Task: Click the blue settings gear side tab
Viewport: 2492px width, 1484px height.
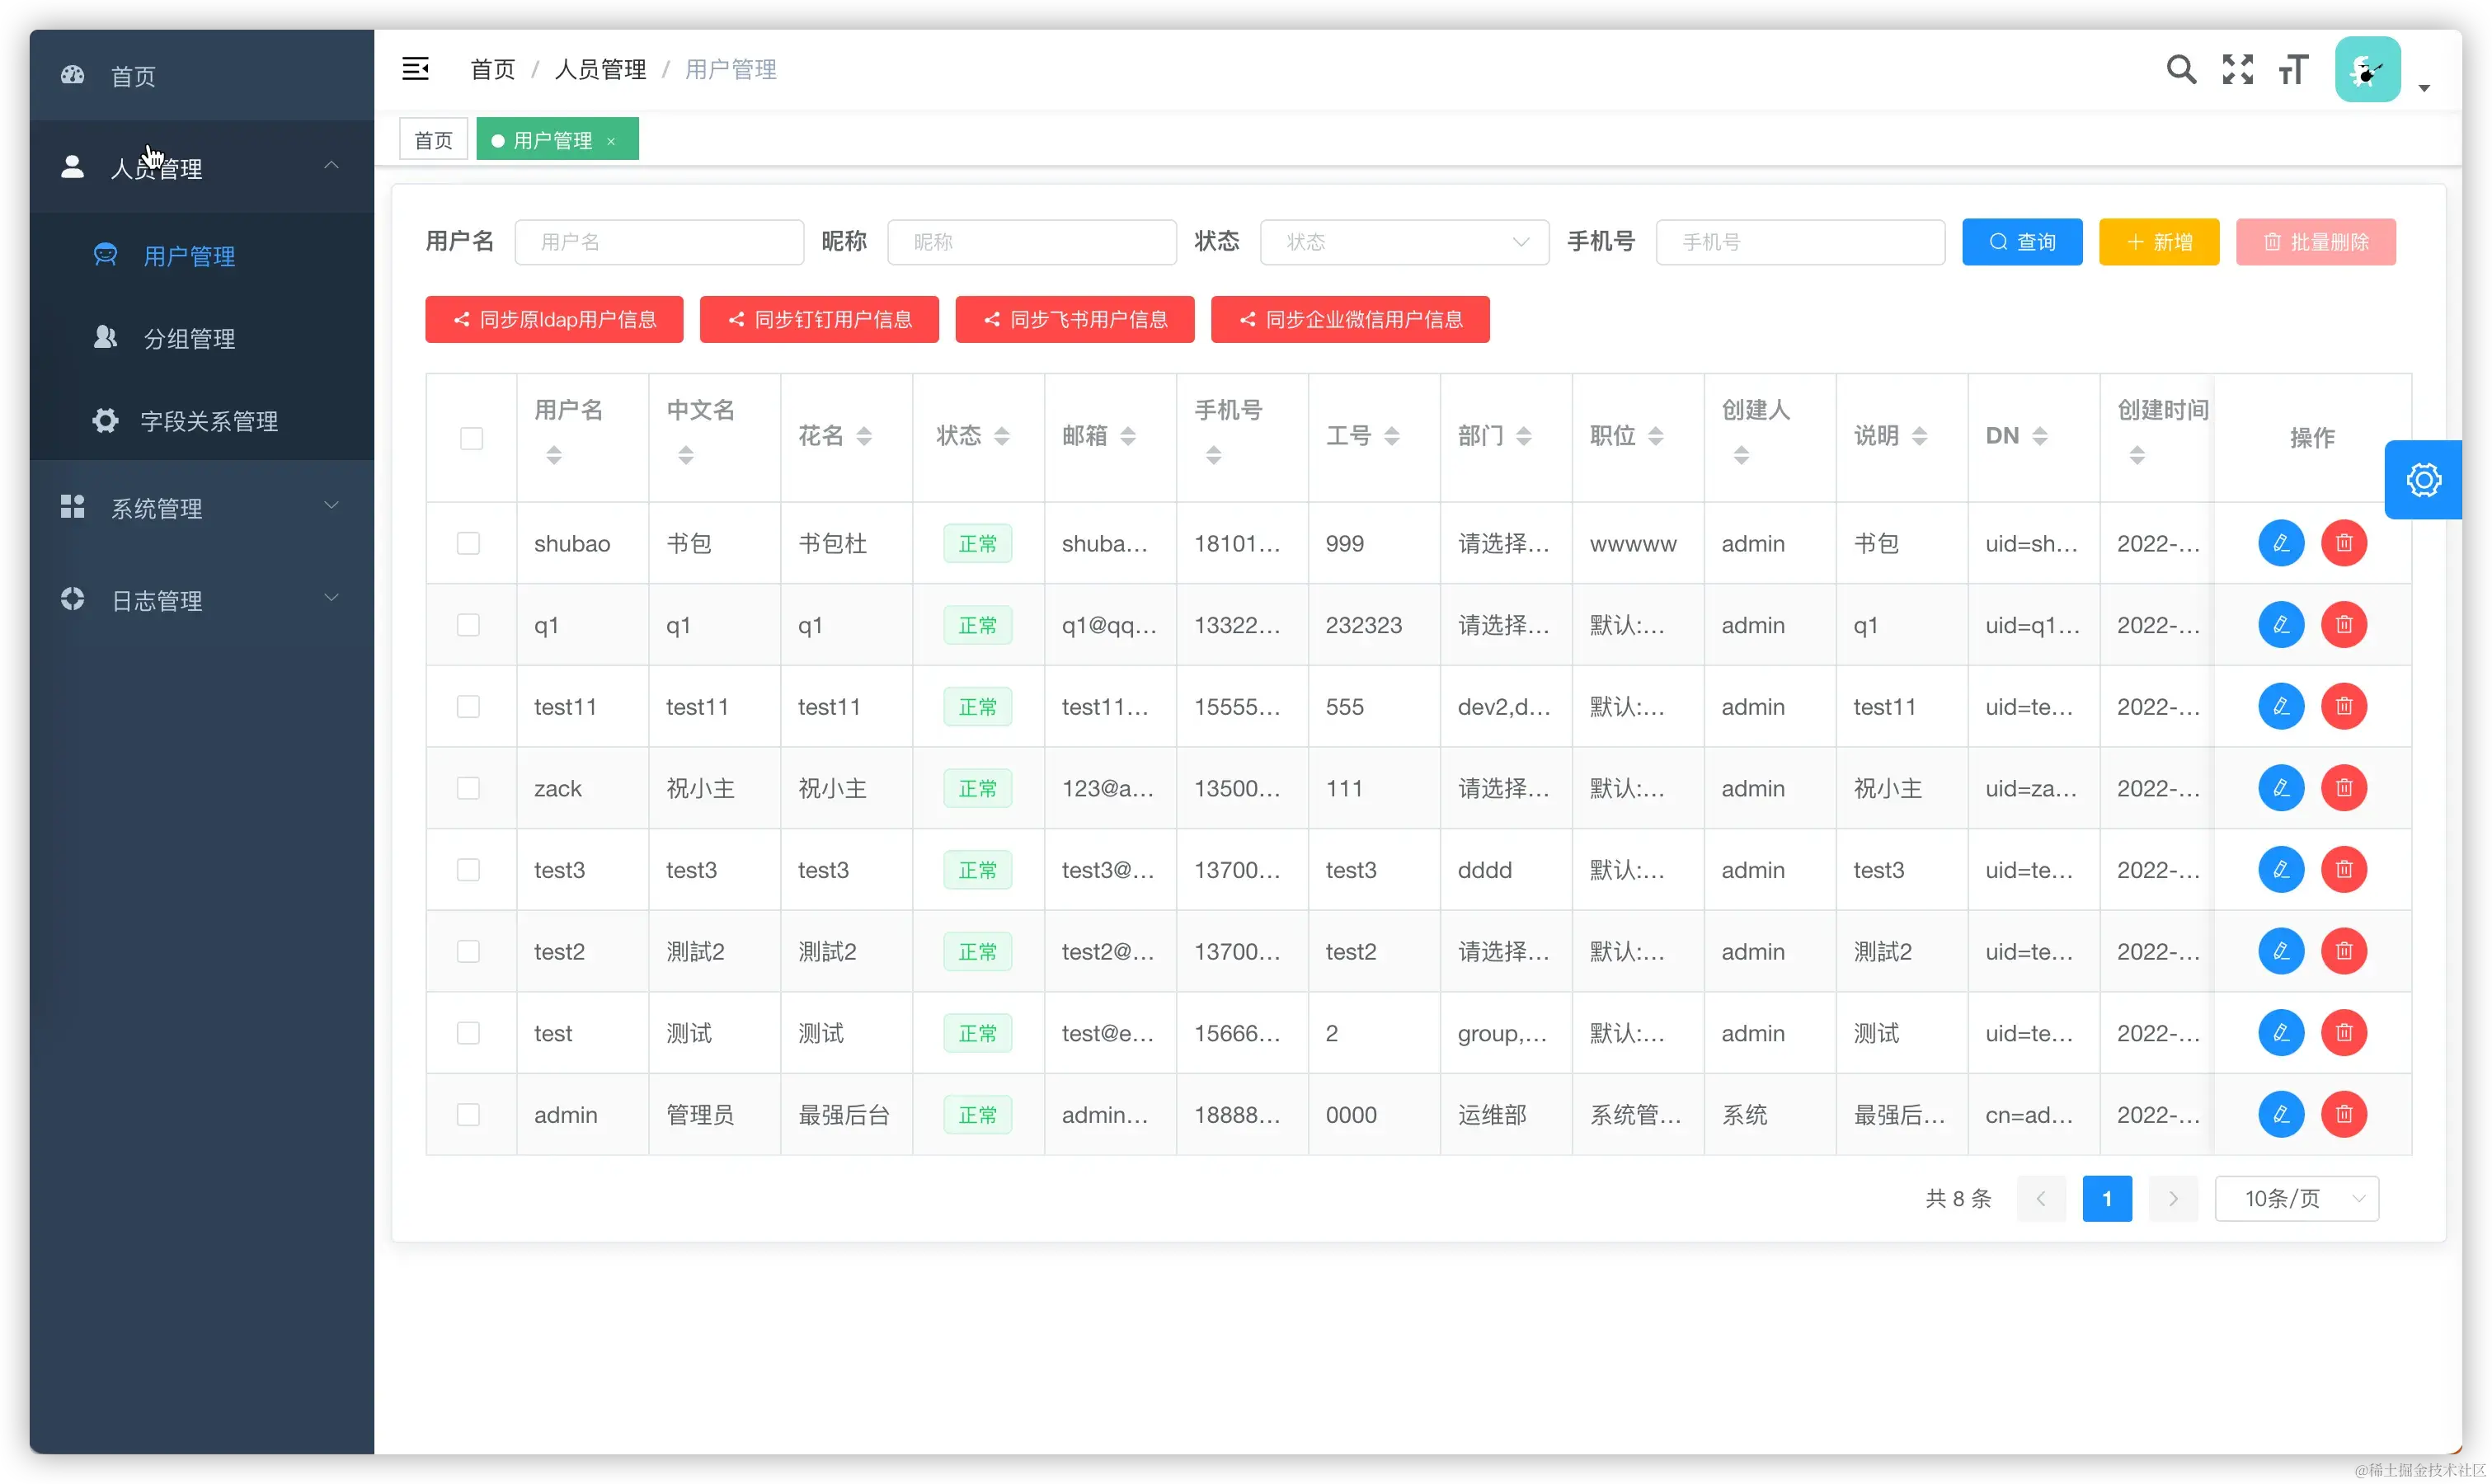Action: click(x=2423, y=480)
